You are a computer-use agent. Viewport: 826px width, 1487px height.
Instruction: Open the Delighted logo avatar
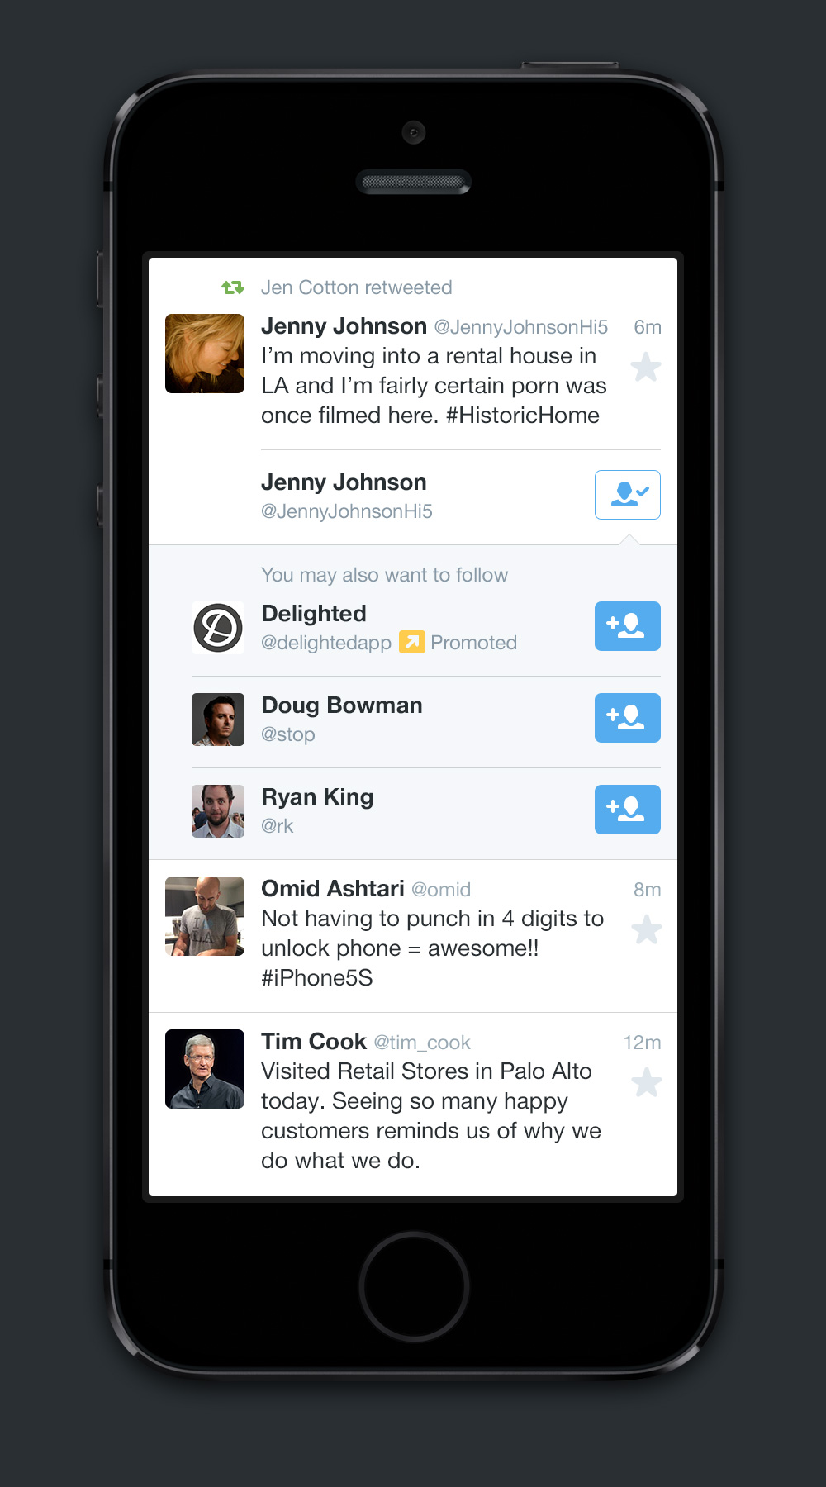pyautogui.click(x=218, y=628)
